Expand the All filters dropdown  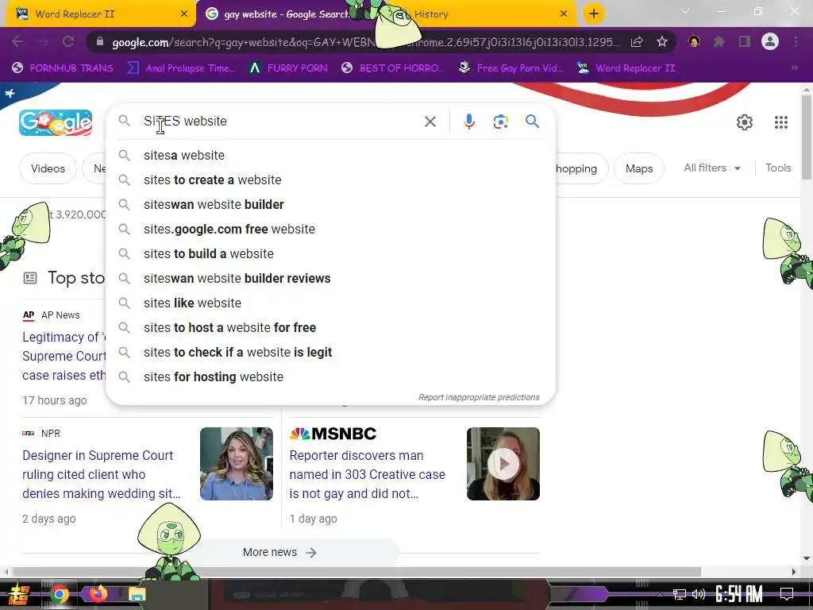(x=711, y=168)
